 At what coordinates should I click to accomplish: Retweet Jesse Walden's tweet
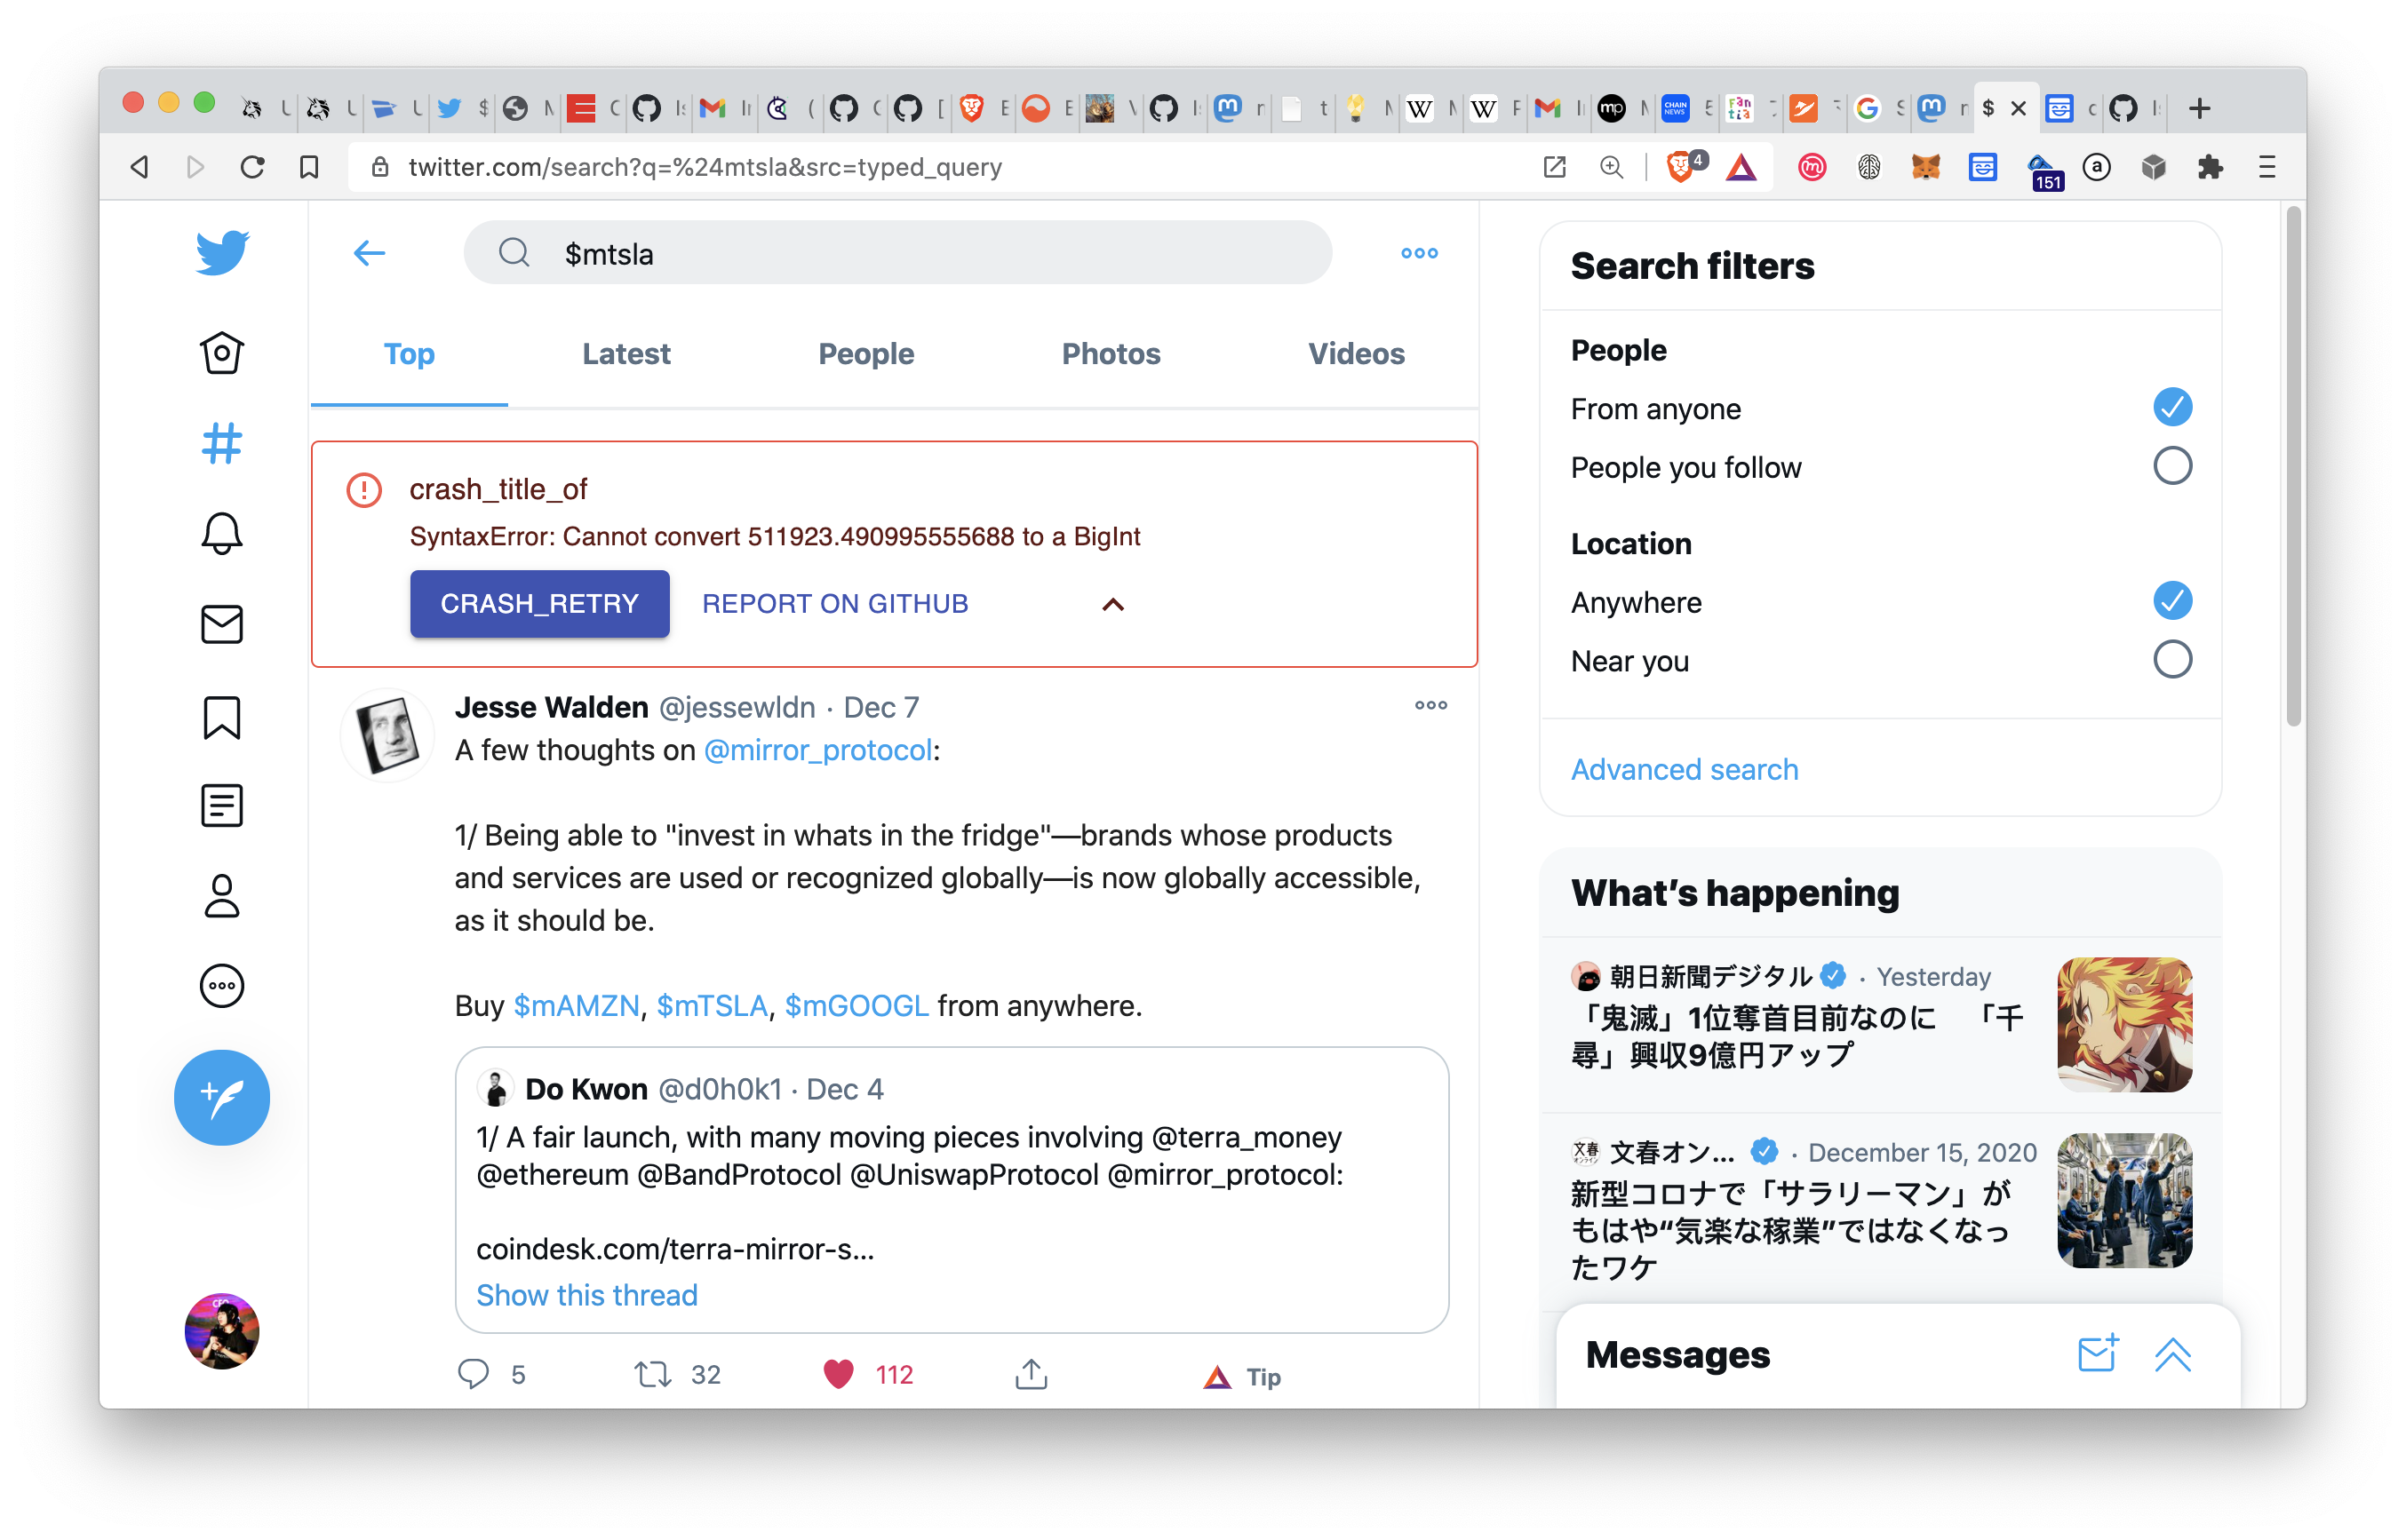(653, 1374)
